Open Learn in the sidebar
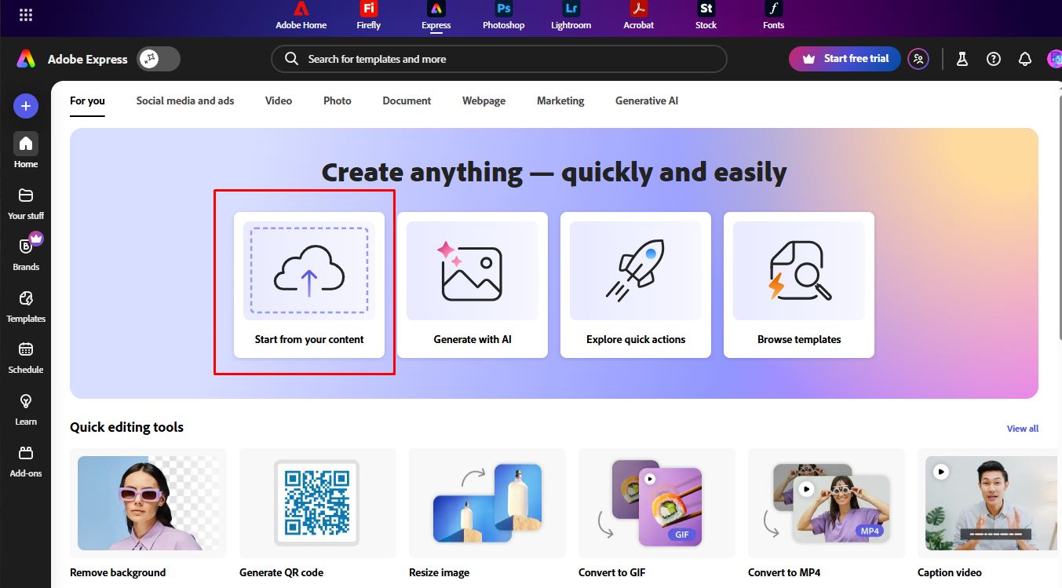 pos(26,408)
